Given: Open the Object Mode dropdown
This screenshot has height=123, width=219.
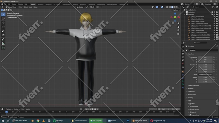Looking at the screenshot, I should tap(12, 7).
